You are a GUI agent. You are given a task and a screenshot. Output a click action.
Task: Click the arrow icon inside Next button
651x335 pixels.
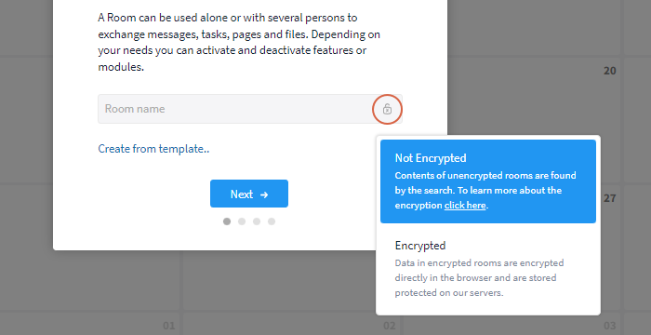tap(264, 194)
